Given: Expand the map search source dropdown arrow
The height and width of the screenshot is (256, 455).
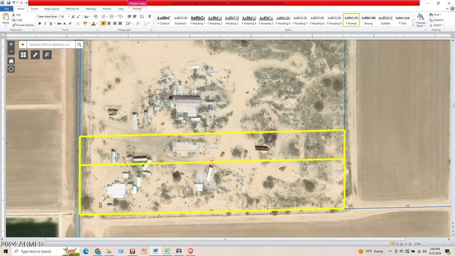Looking at the screenshot, I should pos(23,44).
